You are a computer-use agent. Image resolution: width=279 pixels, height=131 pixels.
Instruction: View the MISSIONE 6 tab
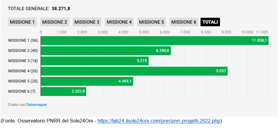[x=184, y=22]
